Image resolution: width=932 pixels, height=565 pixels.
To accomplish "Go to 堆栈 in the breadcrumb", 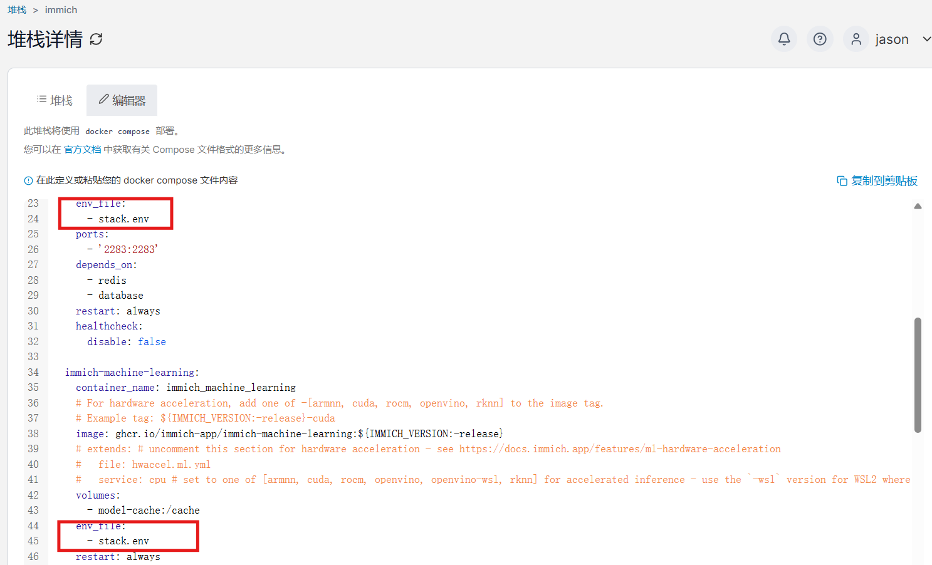I will coord(17,10).
